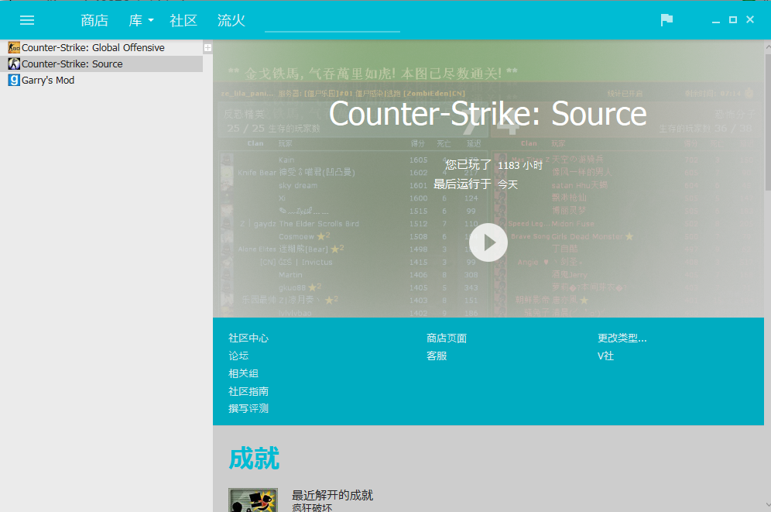Select Garry's Mod in library list
Image resolution: width=771 pixels, height=512 pixels.
click(101, 80)
